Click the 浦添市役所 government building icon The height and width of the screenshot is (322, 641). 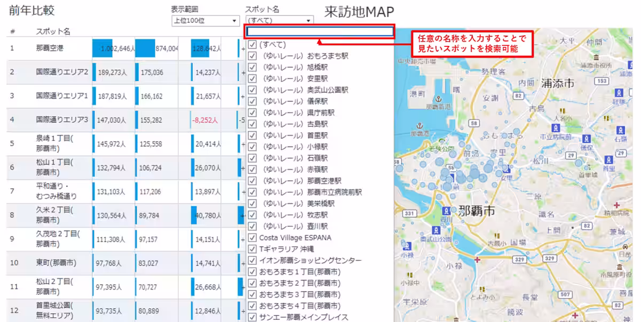pyautogui.click(x=596, y=57)
